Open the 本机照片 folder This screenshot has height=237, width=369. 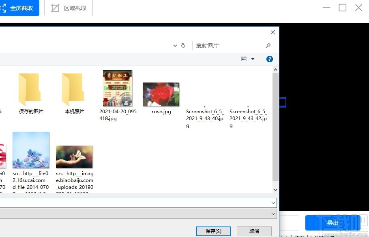pyautogui.click(x=74, y=93)
